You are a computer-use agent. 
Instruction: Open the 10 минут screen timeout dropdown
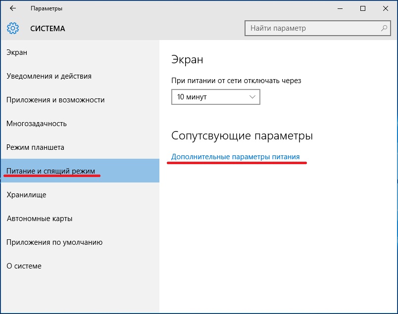coord(215,97)
